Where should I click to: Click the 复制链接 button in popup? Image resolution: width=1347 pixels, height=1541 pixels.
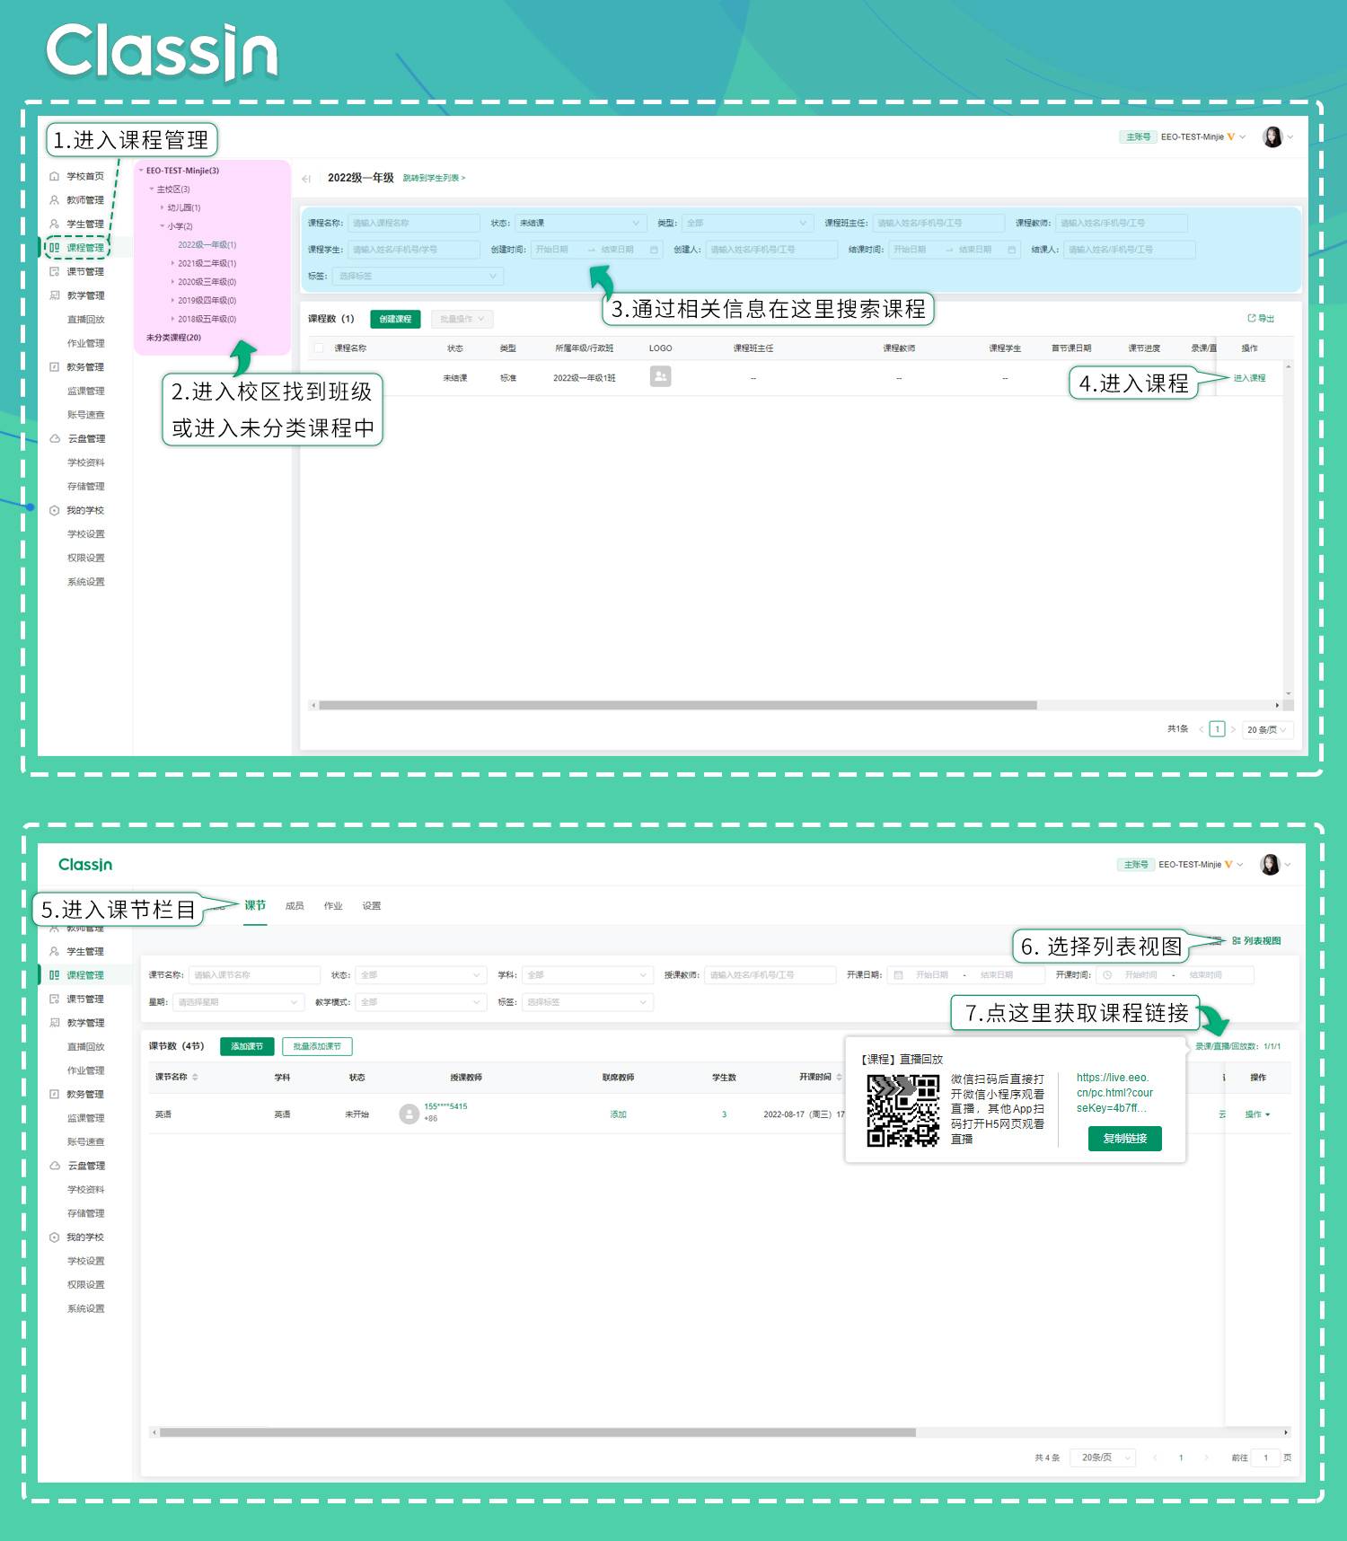coord(1125,1139)
